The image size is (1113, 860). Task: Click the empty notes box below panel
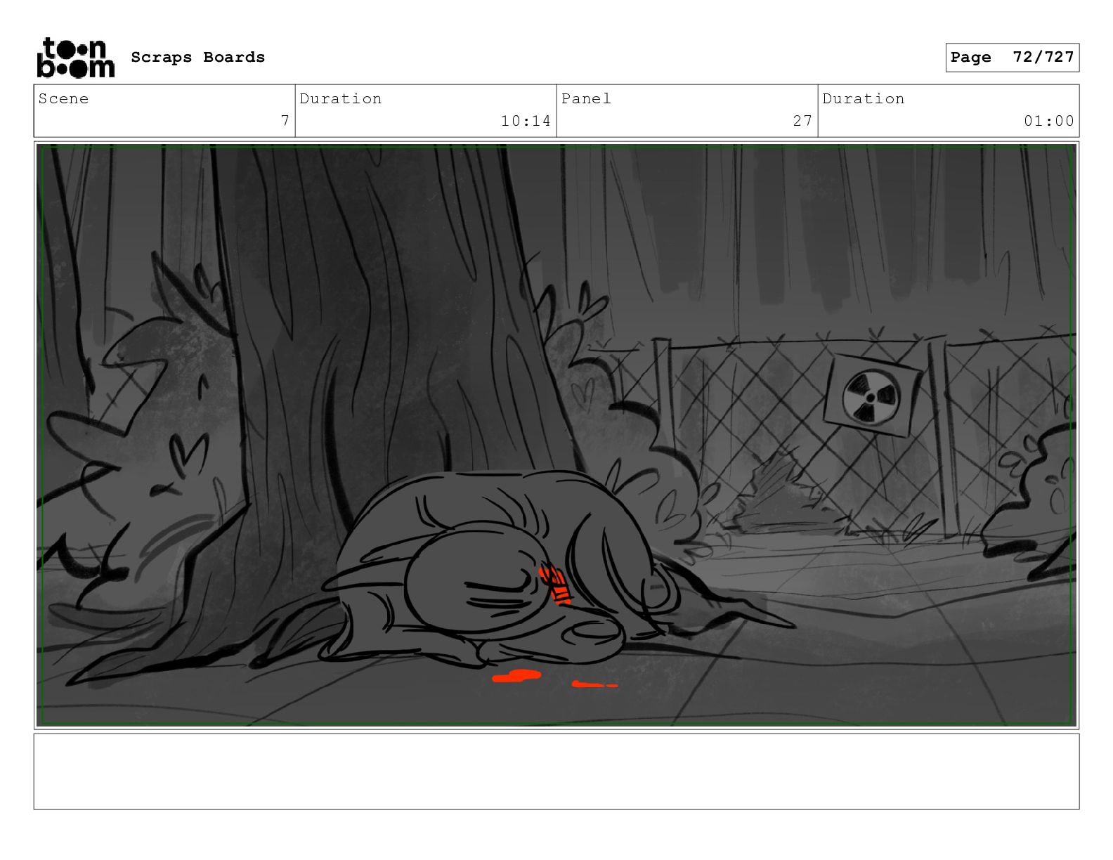pyautogui.click(x=556, y=771)
